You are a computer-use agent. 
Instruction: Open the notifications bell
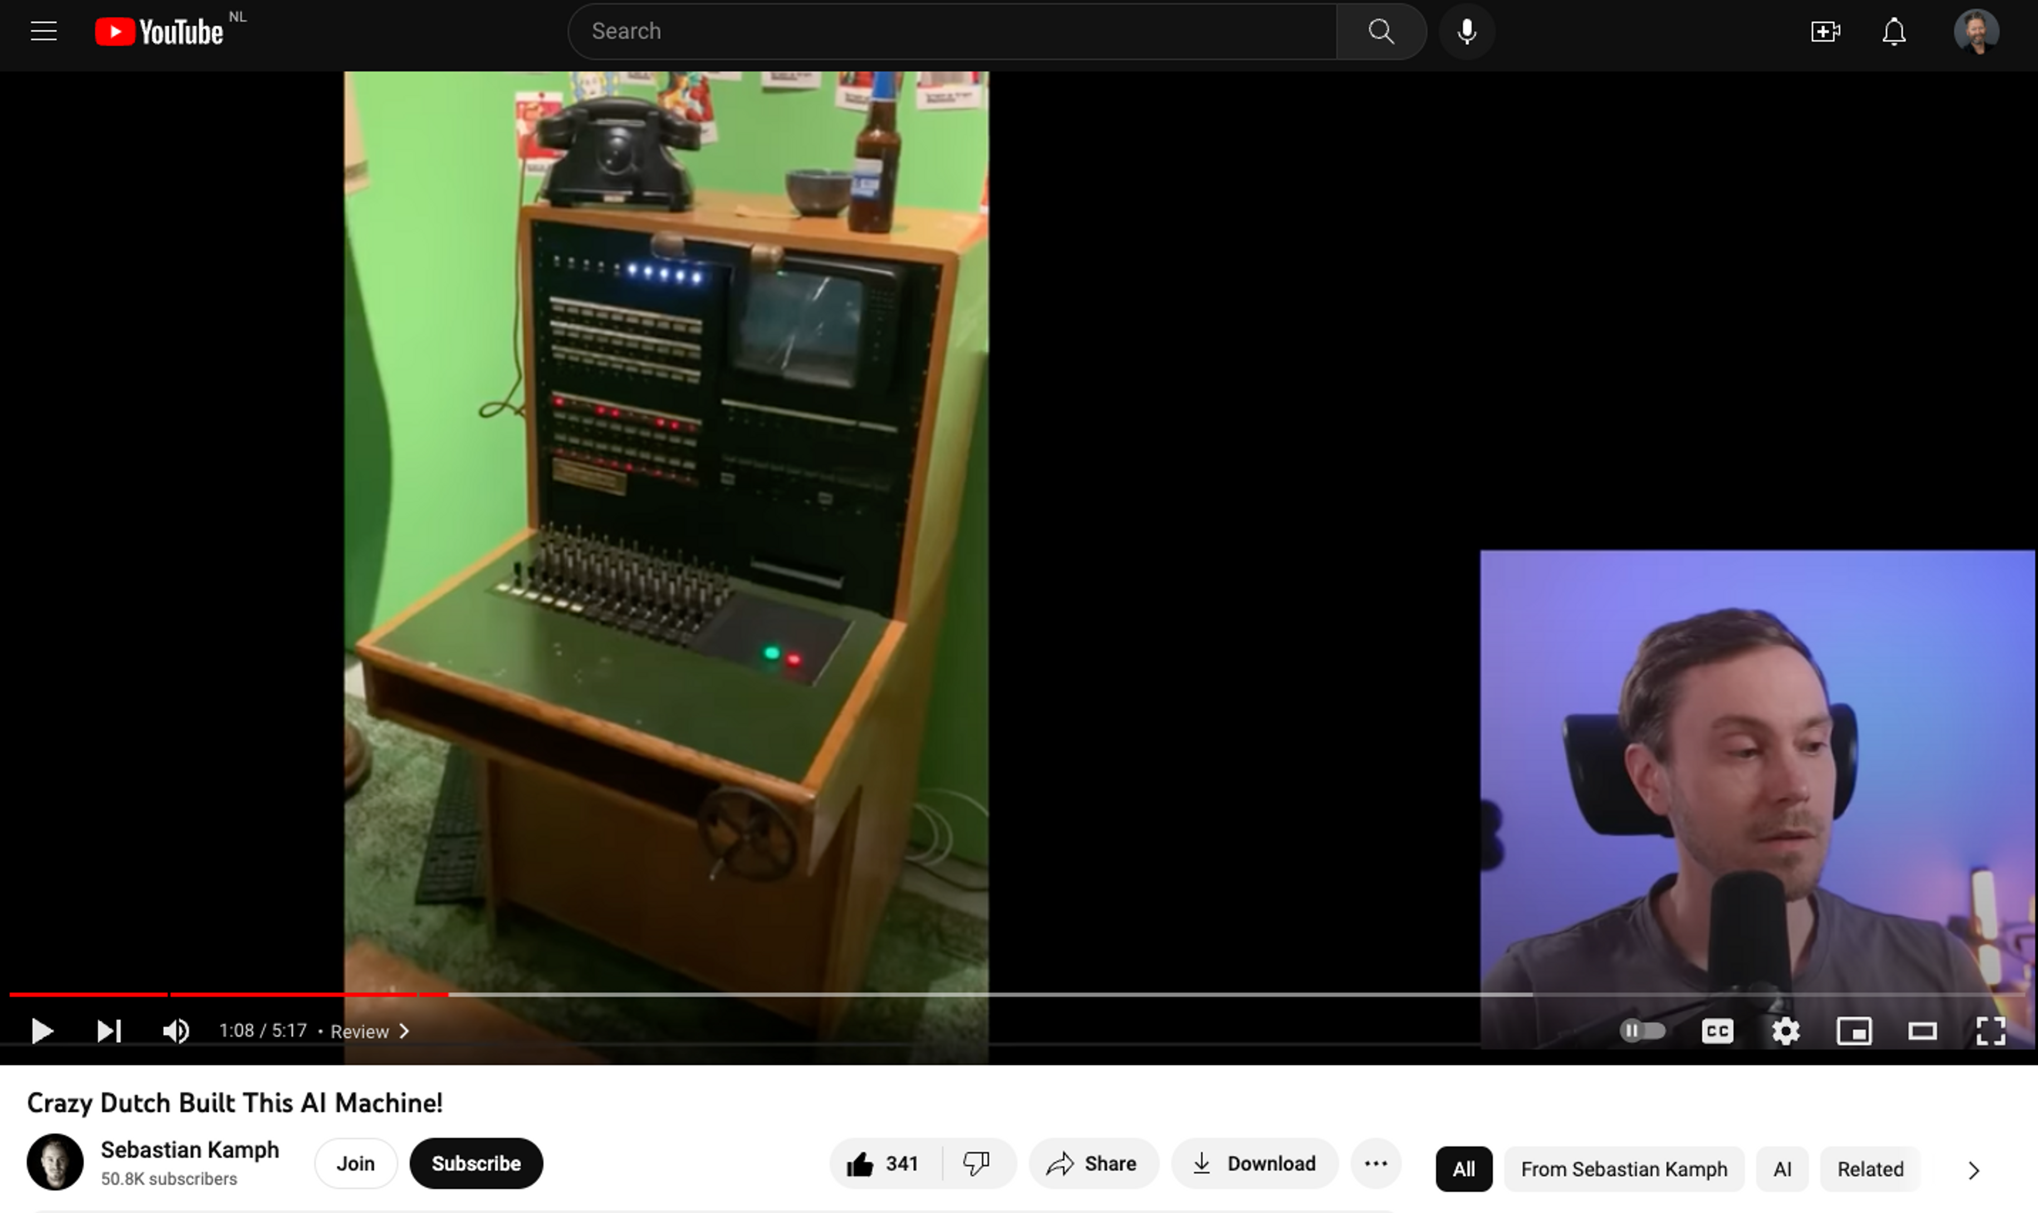[x=1893, y=32]
